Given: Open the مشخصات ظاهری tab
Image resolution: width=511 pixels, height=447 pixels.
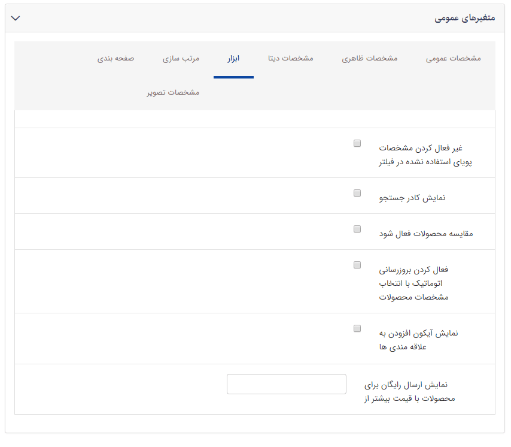Looking at the screenshot, I should tap(370, 58).
